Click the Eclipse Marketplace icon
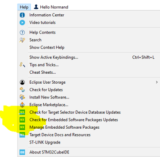The width and height of the screenshot is (160, 157). tap(22, 105)
